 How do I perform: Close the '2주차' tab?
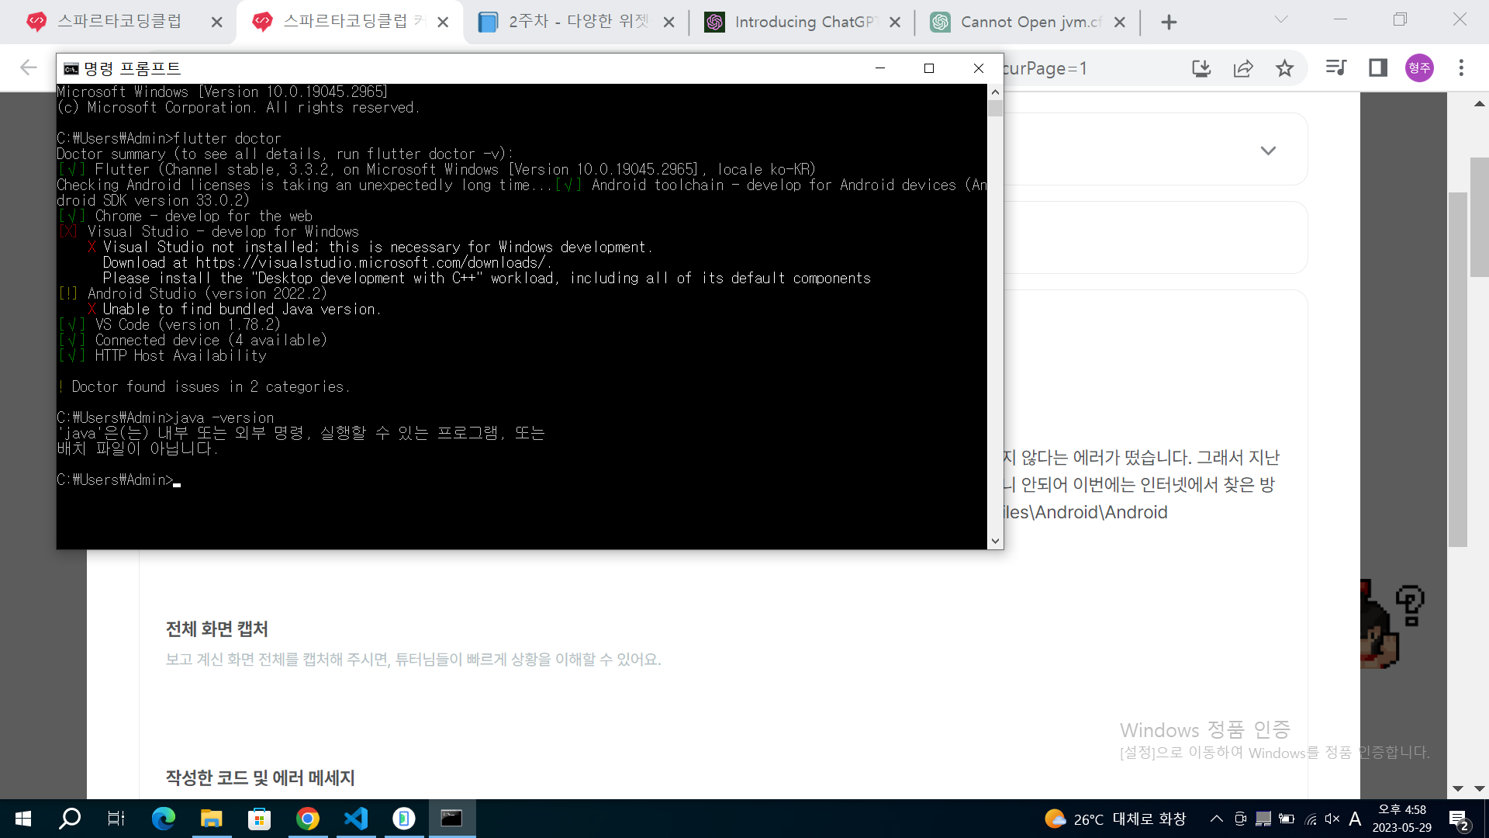669,23
